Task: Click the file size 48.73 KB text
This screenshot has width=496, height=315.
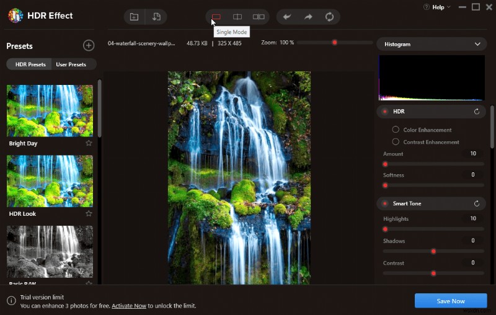Action: [x=197, y=43]
